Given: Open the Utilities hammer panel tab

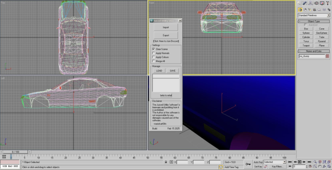Looking at the screenshot, I should [327, 3].
